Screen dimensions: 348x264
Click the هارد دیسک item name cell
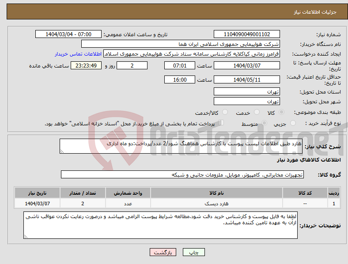(216, 204)
